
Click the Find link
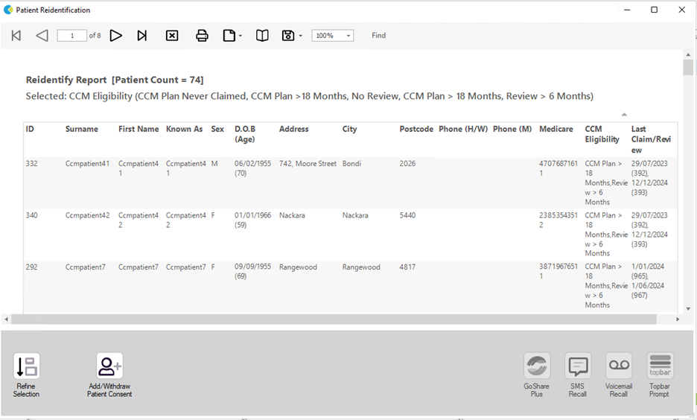tap(379, 36)
